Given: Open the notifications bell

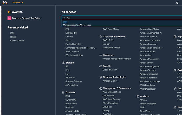Looking at the screenshot, I should (x=177, y=3).
